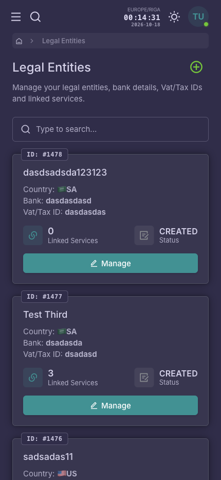Manage the Test Third entity
Image resolution: width=221 pixels, height=480 pixels.
[x=110, y=405]
